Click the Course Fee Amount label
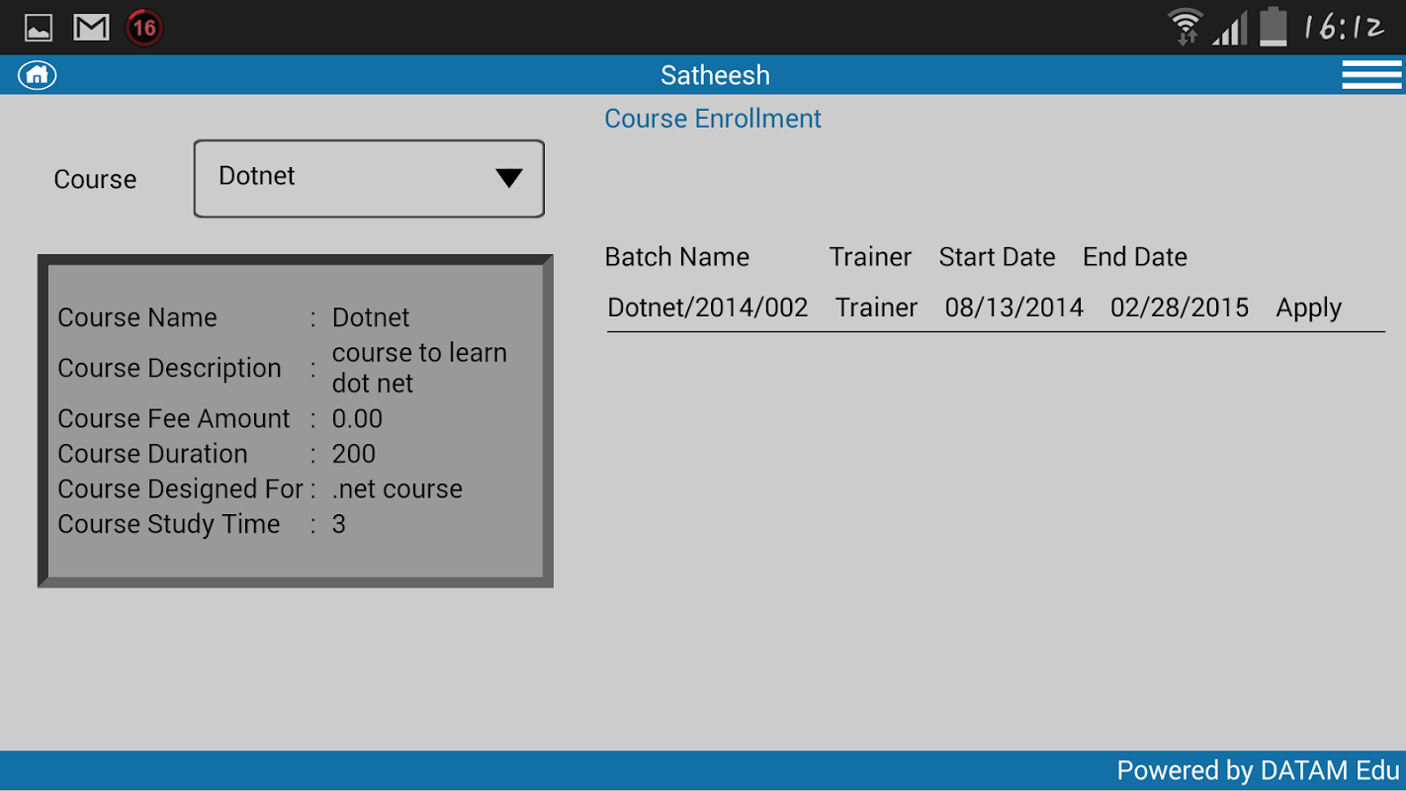Screen dimensions: 1406x791 point(174,418)
